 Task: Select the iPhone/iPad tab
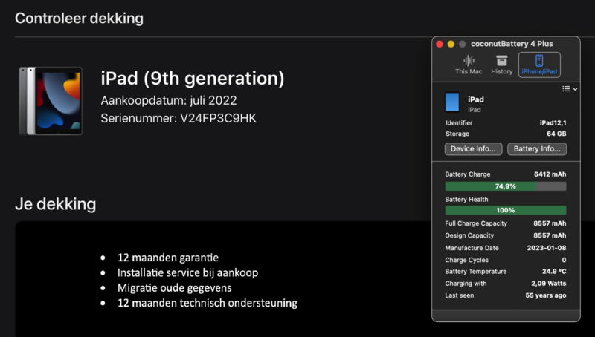point(539,65)
